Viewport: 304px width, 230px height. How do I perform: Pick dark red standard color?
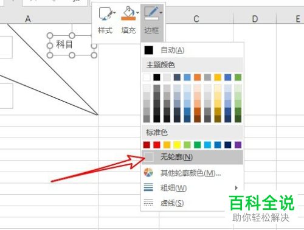(x=147, y=145)
